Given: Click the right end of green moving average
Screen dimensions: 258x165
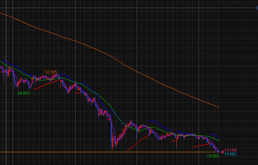Looking at the screenshot, I should point(219,141).
